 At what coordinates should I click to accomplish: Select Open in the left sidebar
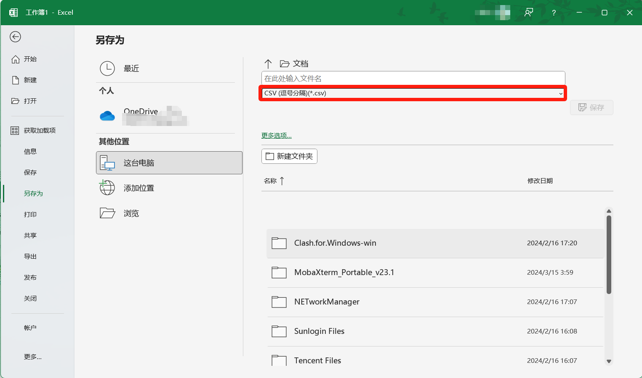(30, 101)
